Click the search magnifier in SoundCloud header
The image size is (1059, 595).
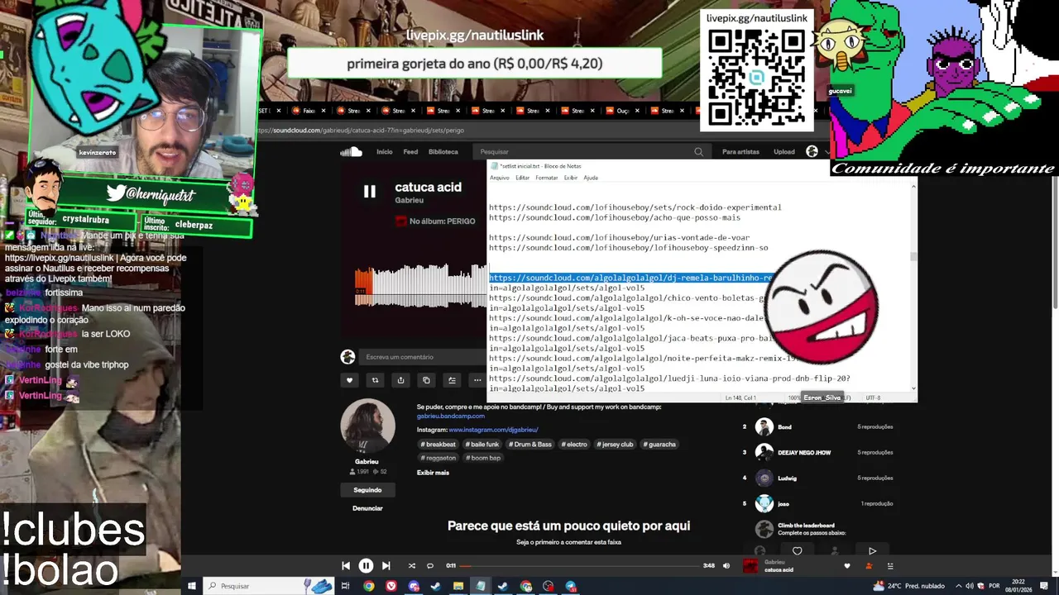tap(698, 152)
